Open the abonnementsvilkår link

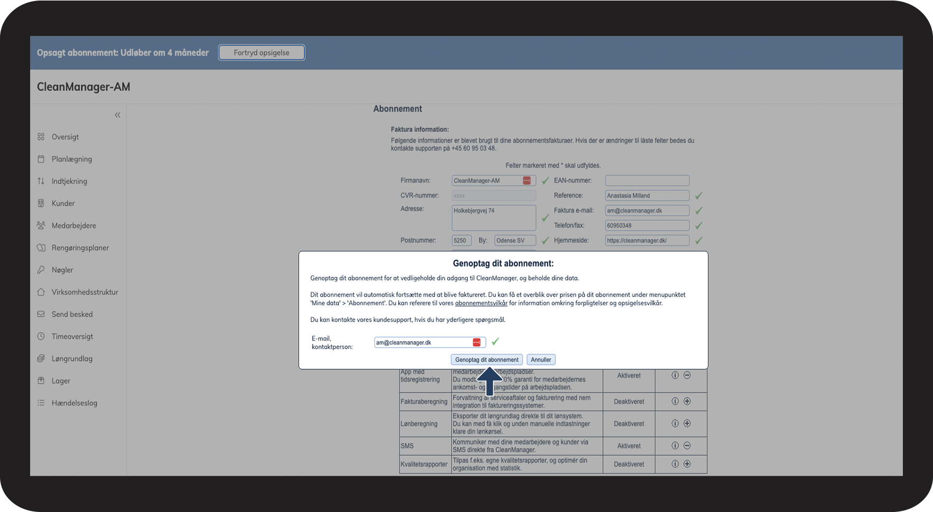pyautogui.click(x=481, y=303)
